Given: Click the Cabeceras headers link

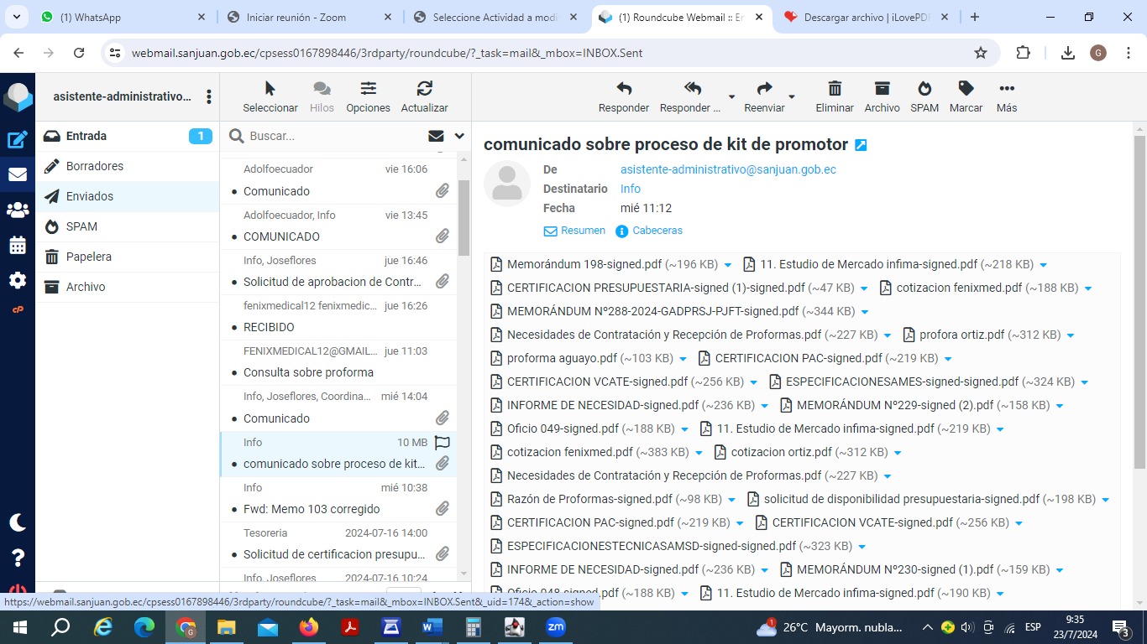Looking at the screenshot, I should 657,231.
